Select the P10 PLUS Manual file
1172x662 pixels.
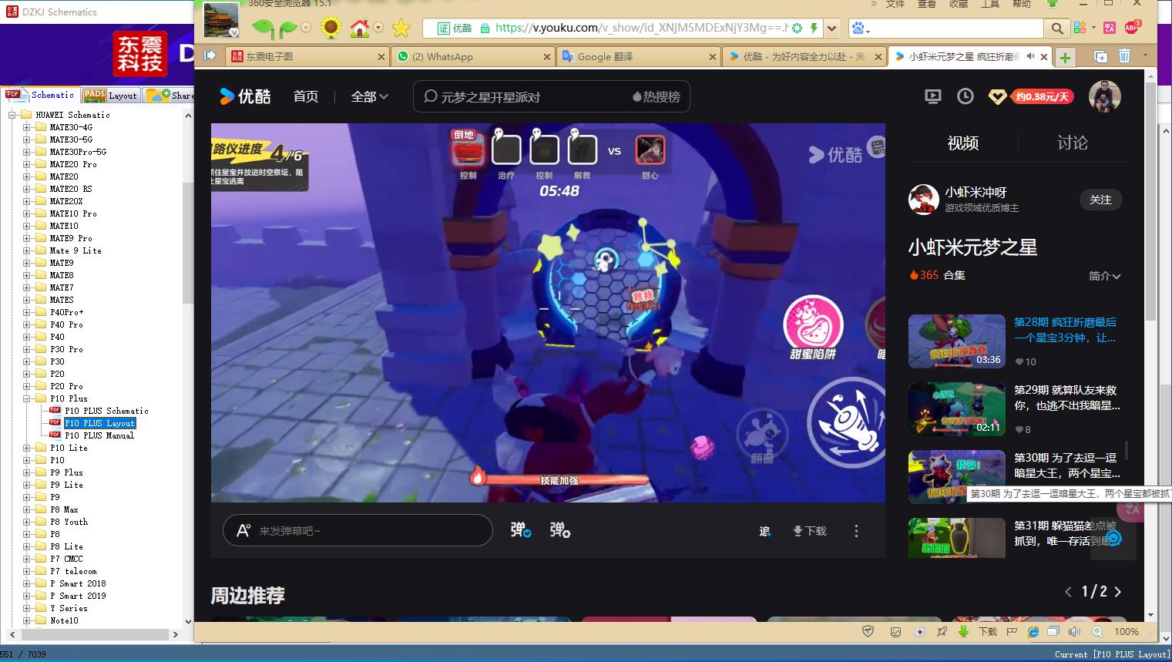[99, 435]
